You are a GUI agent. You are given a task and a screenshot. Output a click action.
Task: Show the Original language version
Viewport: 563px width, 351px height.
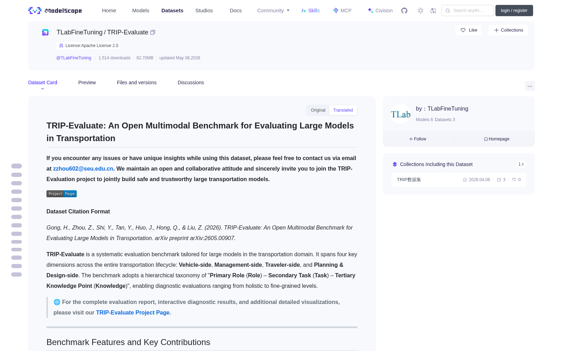318,110
